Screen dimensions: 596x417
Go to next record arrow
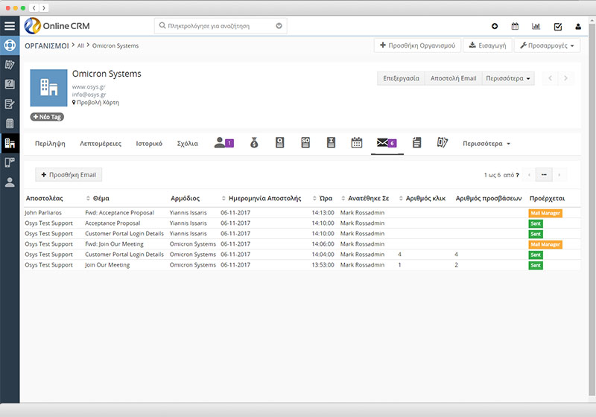[x=565, y=78]
